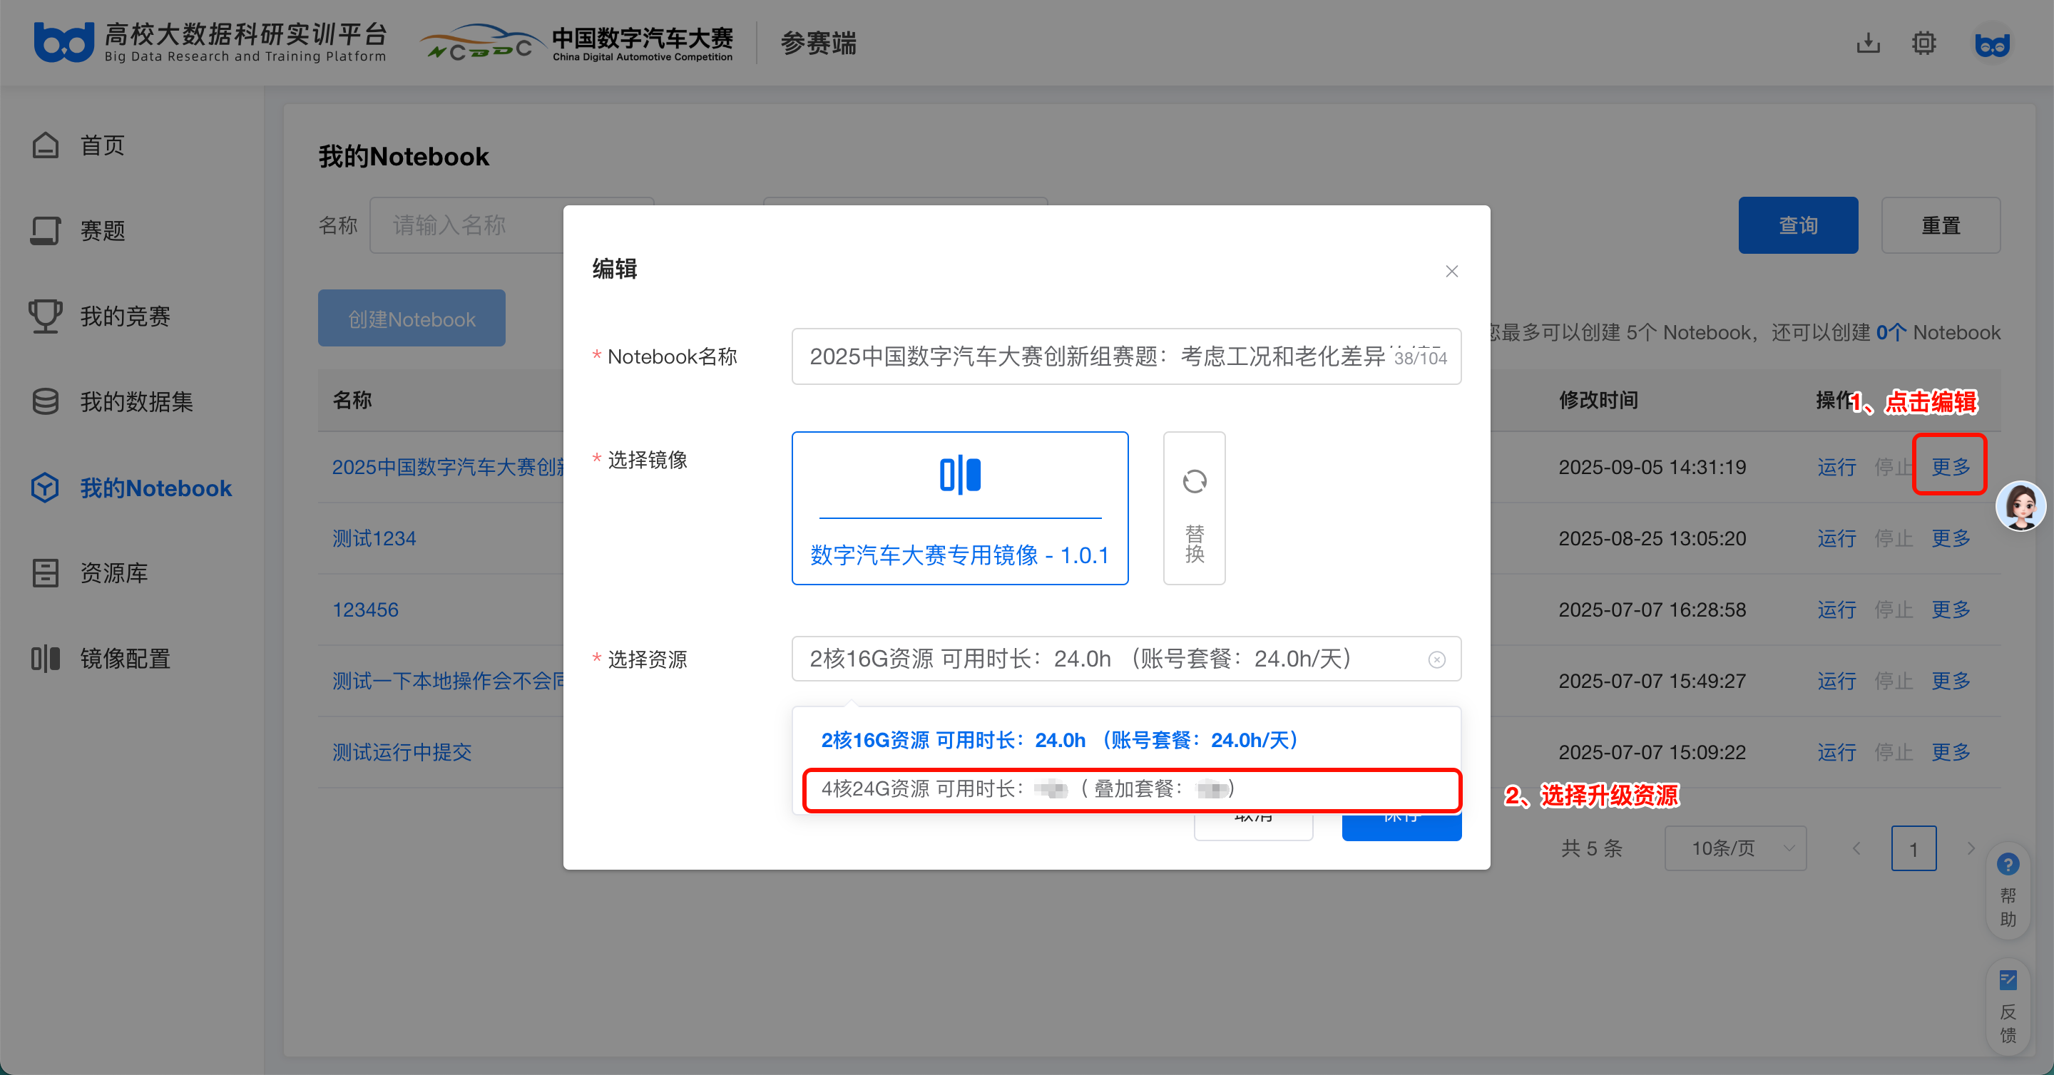This screenshot has height=1075, width=2054.
Task: Click the download icon in the header
Action: pos(1867,43)
